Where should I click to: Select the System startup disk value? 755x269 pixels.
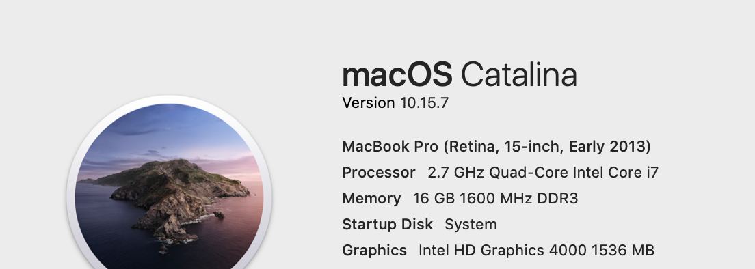click(471, 225)
